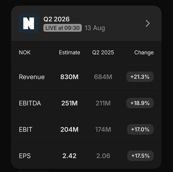Screen dimensions: 173x172
Task: Select the Estimate column header
Action: click(x=69, y=53)
